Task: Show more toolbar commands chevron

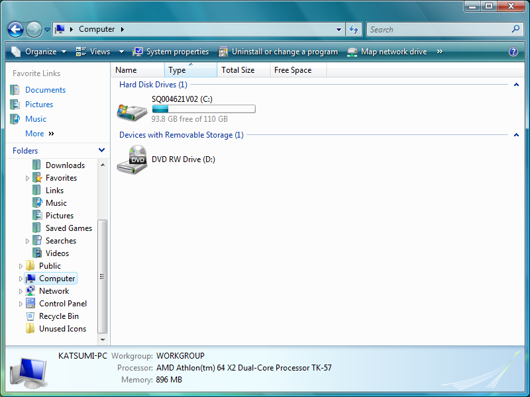Action: (x=439, y=52)
